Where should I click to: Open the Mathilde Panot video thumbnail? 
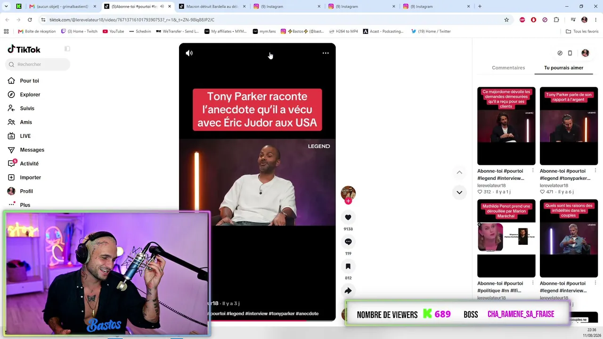click(506, 238)
